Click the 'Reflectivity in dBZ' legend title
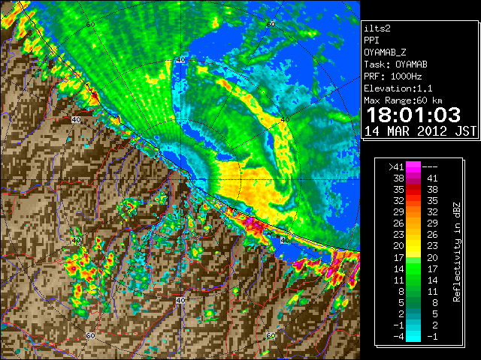Screen dimensions: 481x360 pyautogui.click(x=457, y=252)
